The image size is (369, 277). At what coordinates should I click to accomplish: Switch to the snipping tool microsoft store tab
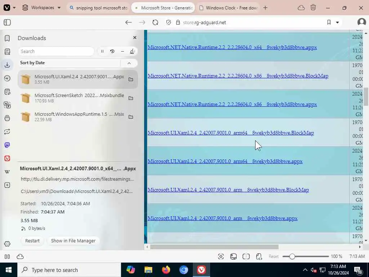point(98,8)
